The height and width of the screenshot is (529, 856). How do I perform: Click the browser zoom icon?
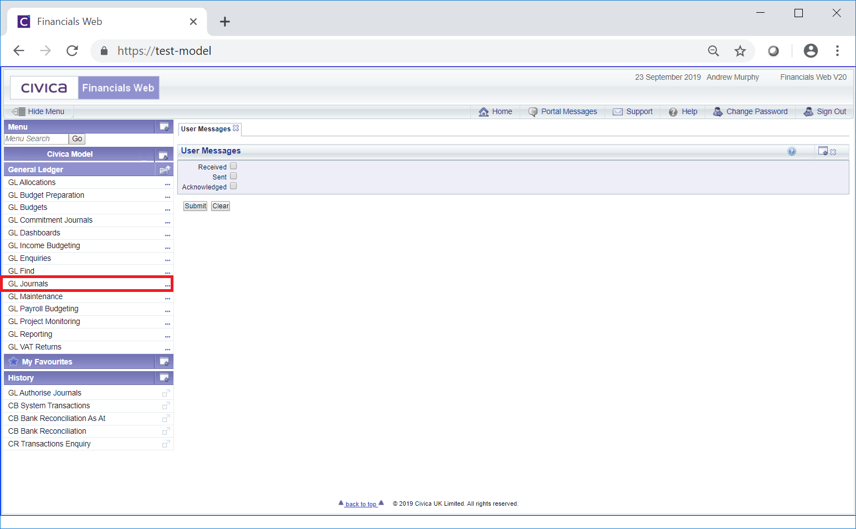714,51
